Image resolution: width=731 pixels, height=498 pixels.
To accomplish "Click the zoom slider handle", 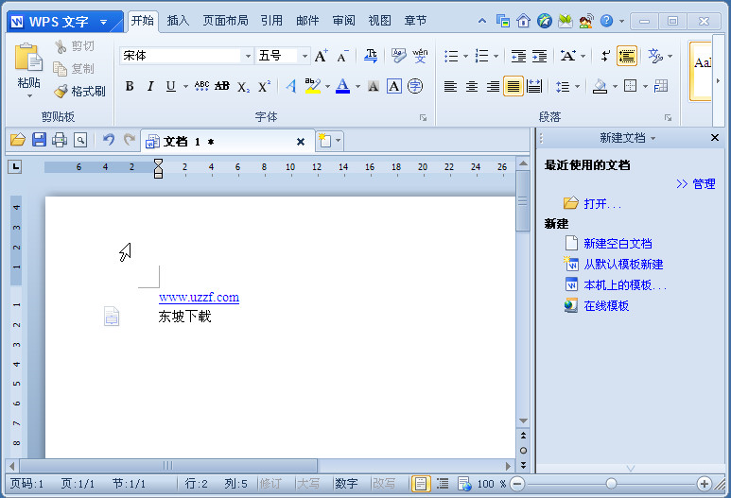I will coord(611,484).
